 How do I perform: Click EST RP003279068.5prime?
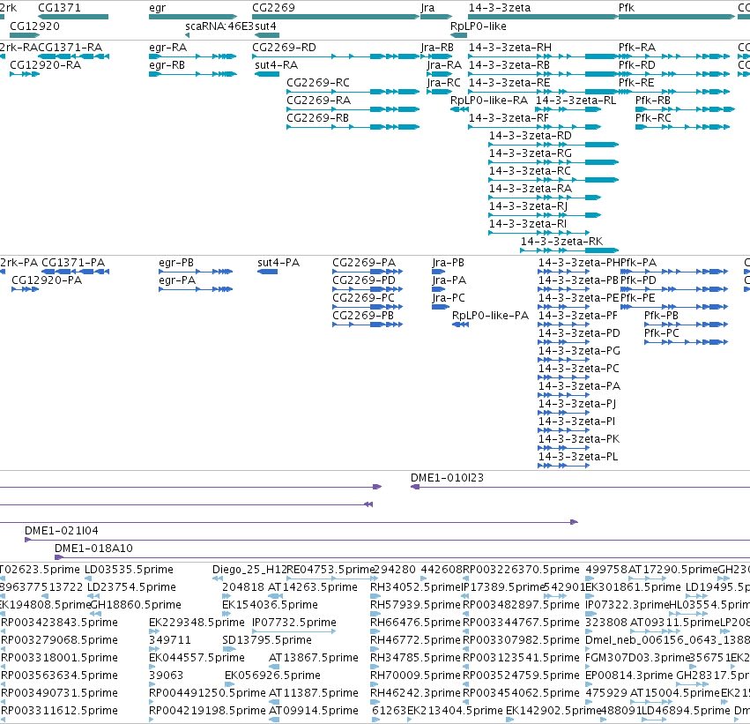(59, 639)
